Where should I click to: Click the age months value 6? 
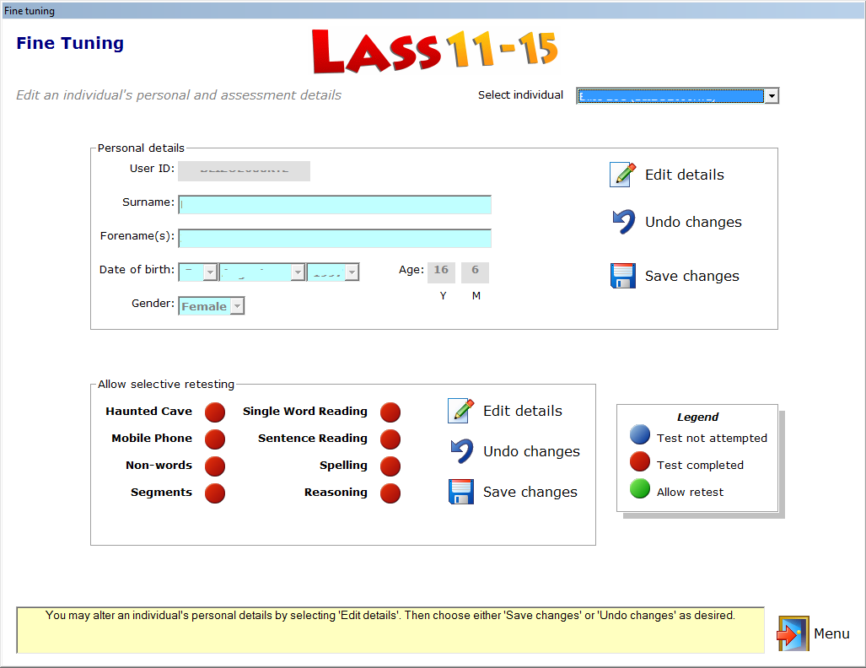pyautogui.click(x=475, y=272)
